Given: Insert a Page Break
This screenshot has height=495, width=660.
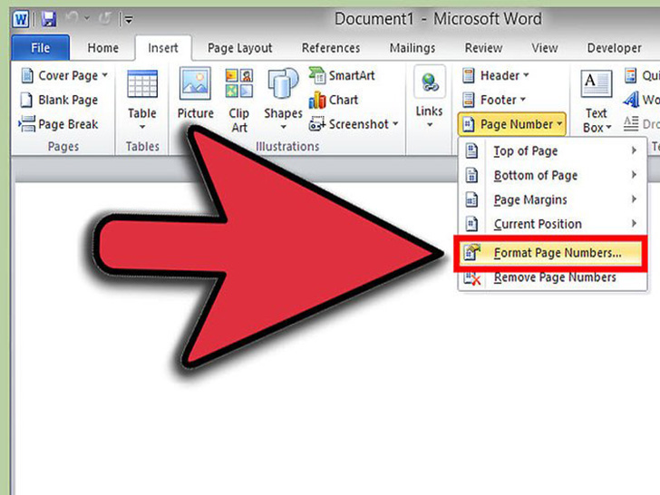Looking at the screenshot, I should coord(59,124).
